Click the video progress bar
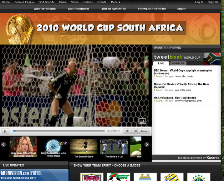 pyautogui.click(x=59, y=131)
